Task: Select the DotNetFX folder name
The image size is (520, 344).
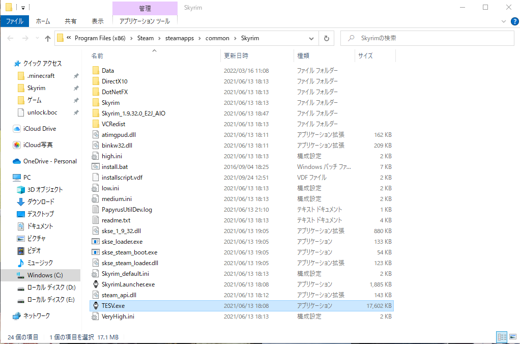Action: (114, 92)
